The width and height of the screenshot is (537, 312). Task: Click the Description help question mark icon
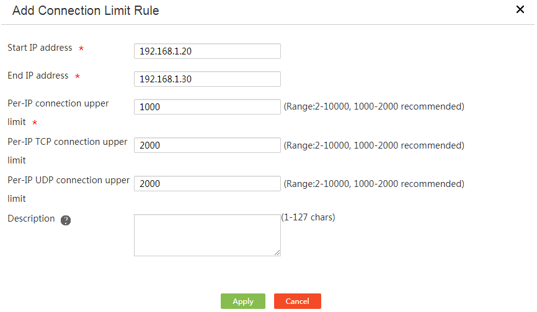point(66,220)
